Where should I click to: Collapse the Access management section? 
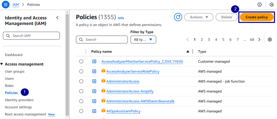click(2, 64)
